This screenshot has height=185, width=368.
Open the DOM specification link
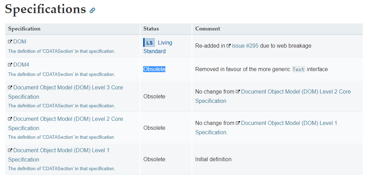pyautogui.click(x=20, y=41)
